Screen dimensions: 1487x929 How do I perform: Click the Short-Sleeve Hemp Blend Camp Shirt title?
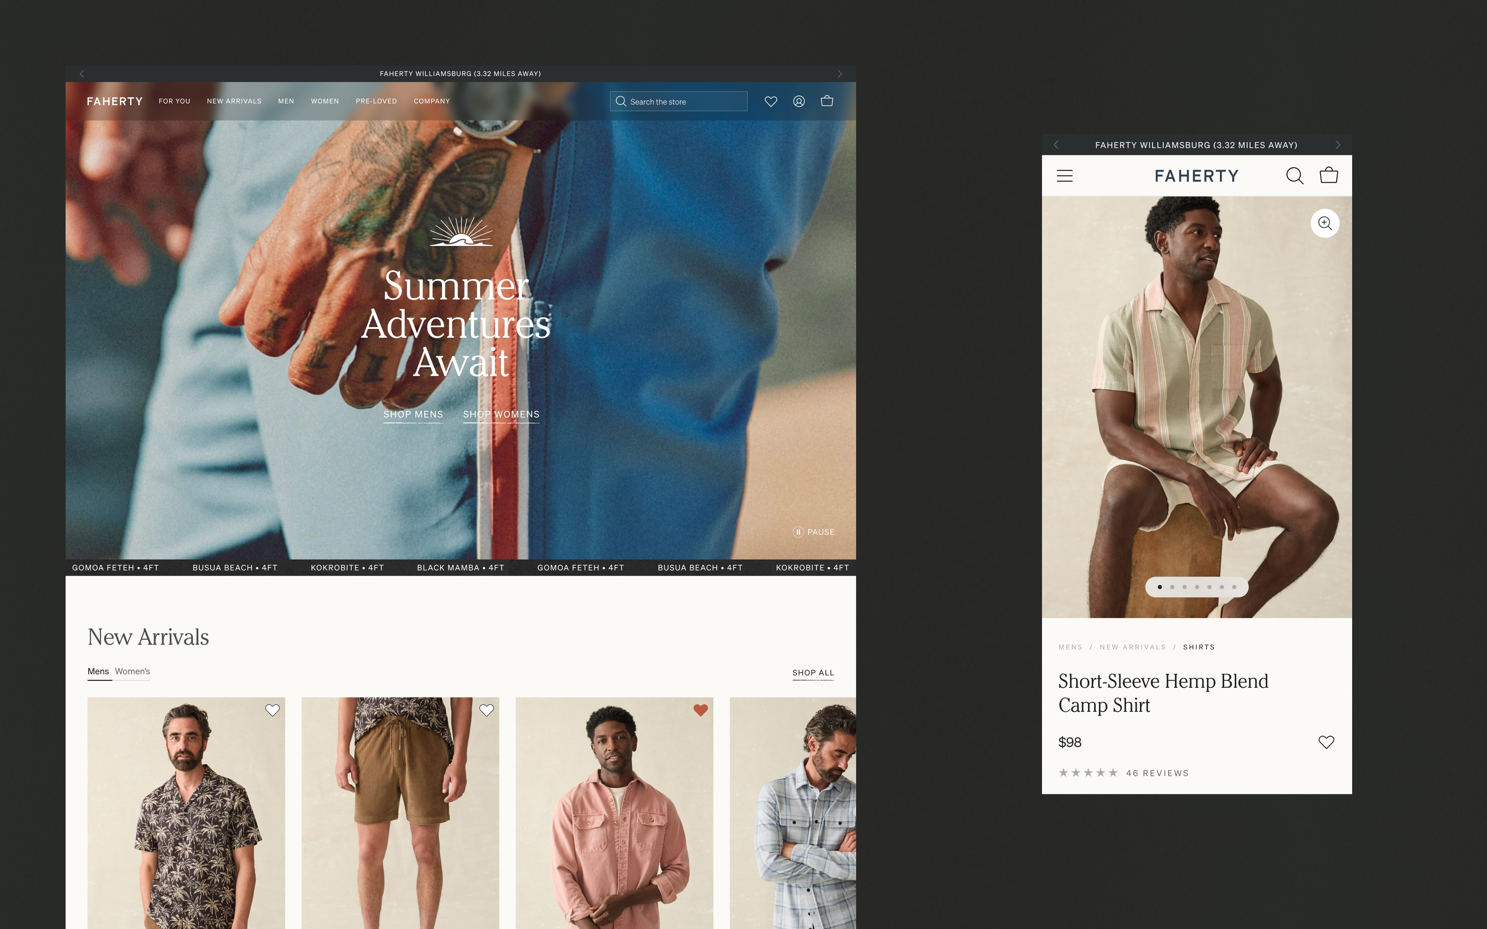point(1163,693)
